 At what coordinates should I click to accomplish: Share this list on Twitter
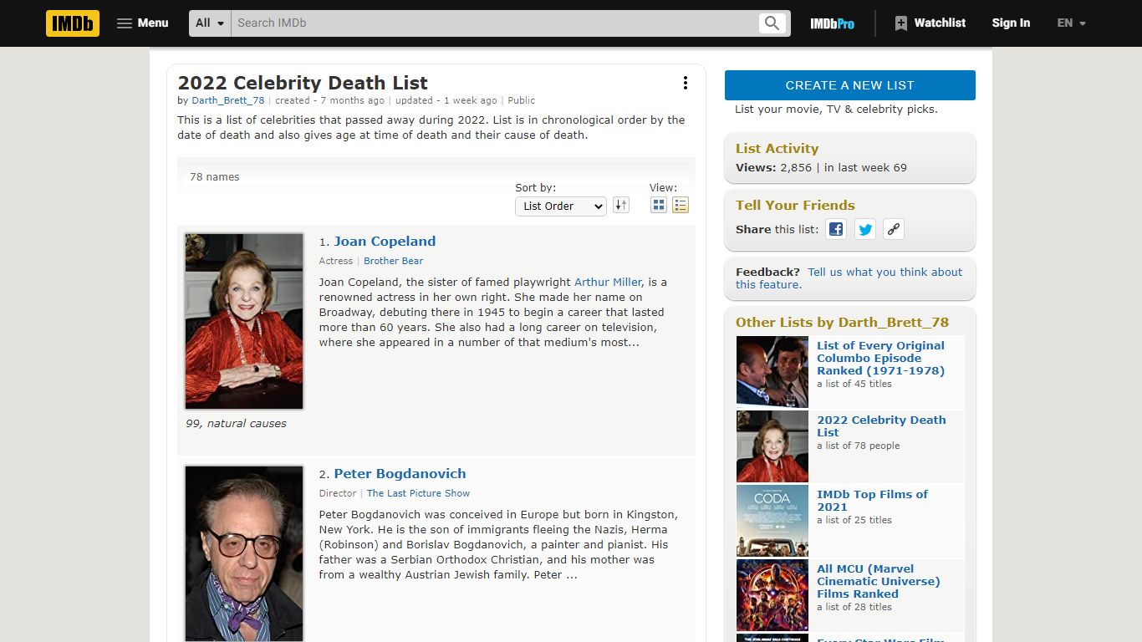pos(865,229)
